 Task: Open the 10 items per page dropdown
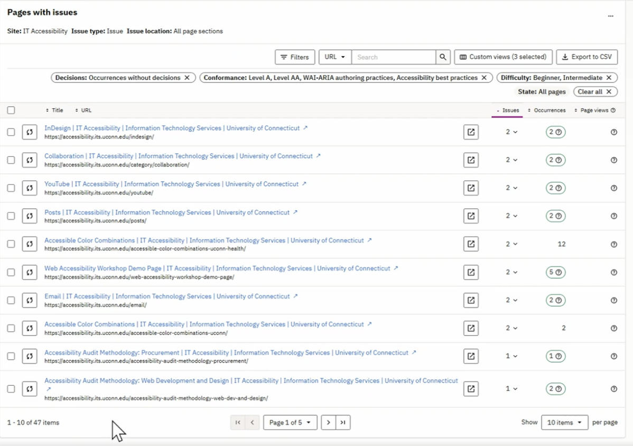pyautogui.click(x=564, y=422)
